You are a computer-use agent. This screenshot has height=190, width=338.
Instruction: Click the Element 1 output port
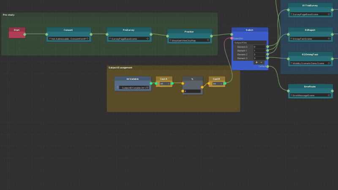tap(267, 50)
